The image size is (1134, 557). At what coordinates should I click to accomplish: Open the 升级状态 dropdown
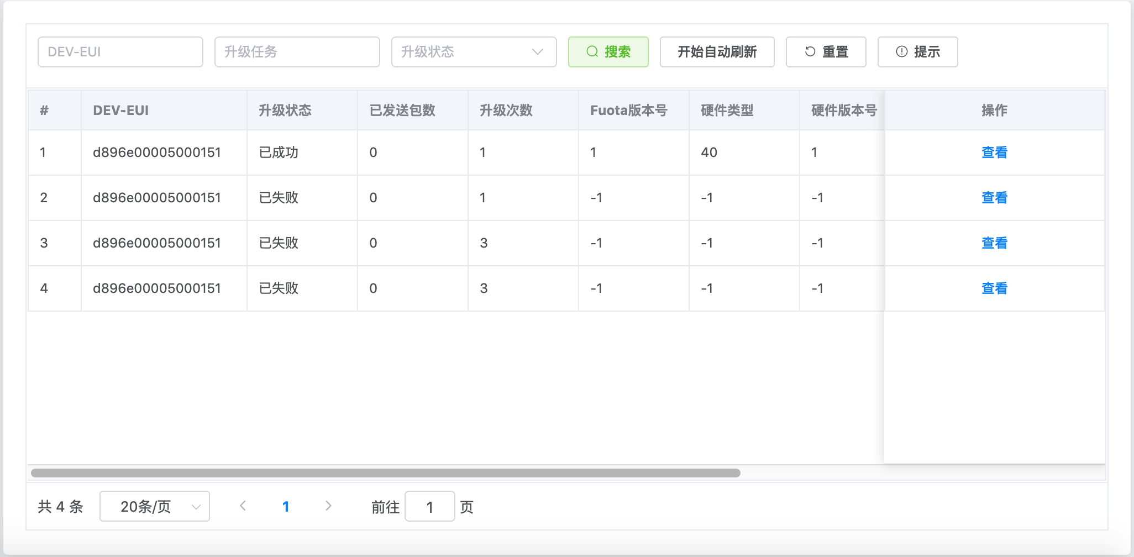(474, 52)
